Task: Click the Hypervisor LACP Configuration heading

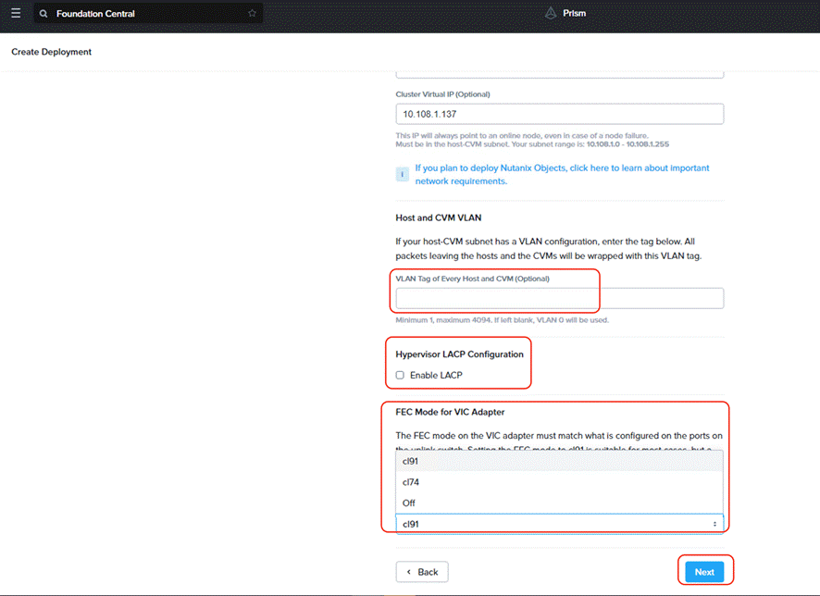Action: pyautogui.click(x=459, y=354)
